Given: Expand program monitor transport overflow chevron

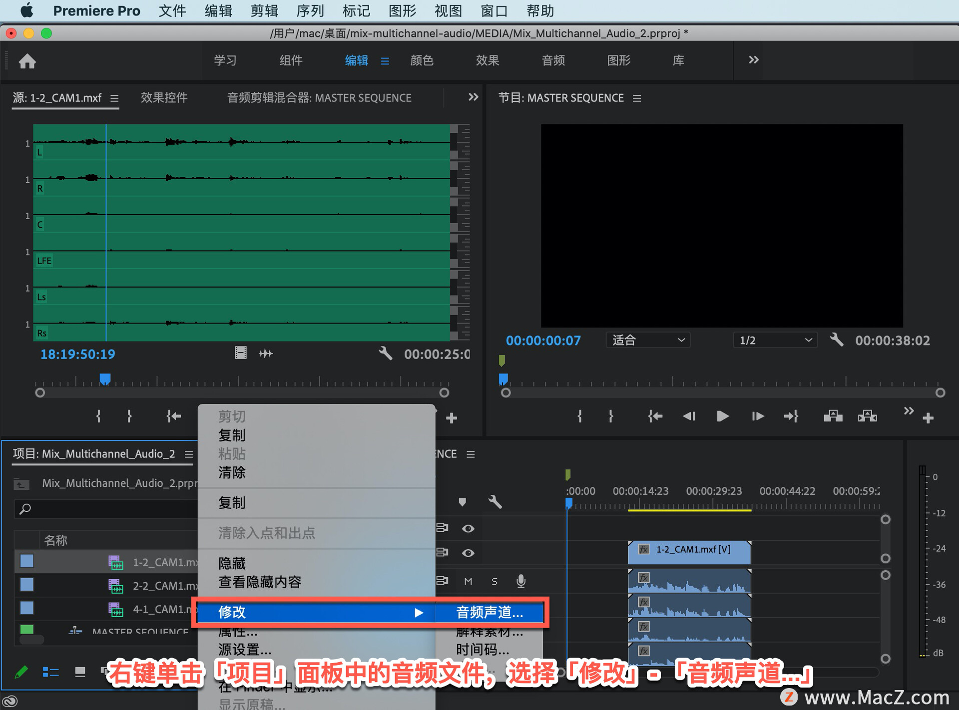Looking at the screenshot, I should 909,411.
